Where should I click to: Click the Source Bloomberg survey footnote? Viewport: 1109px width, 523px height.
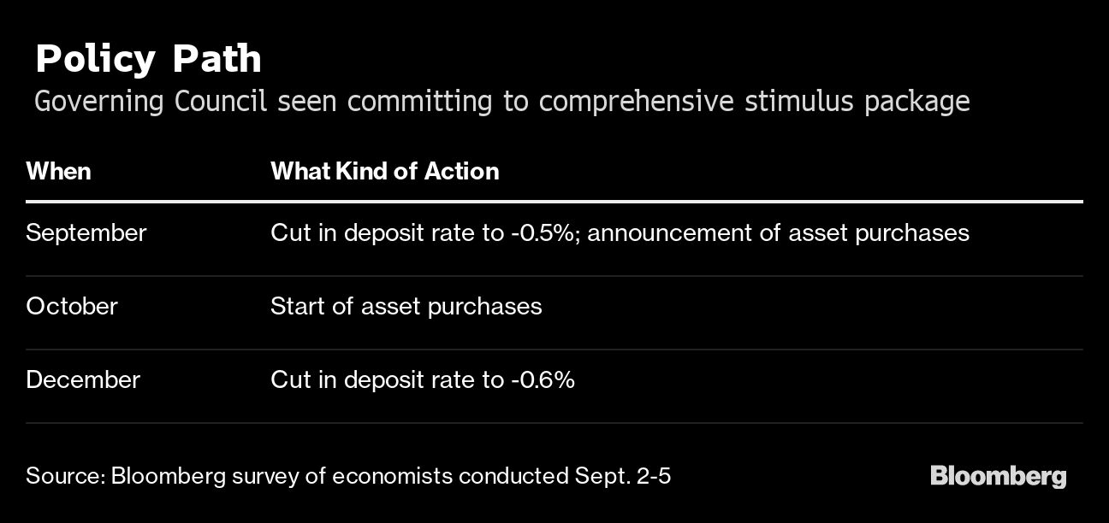coord(348,476)
